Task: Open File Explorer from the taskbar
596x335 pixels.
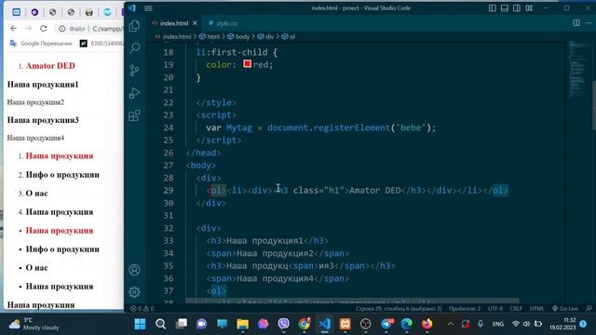Action: pos(242,324)
